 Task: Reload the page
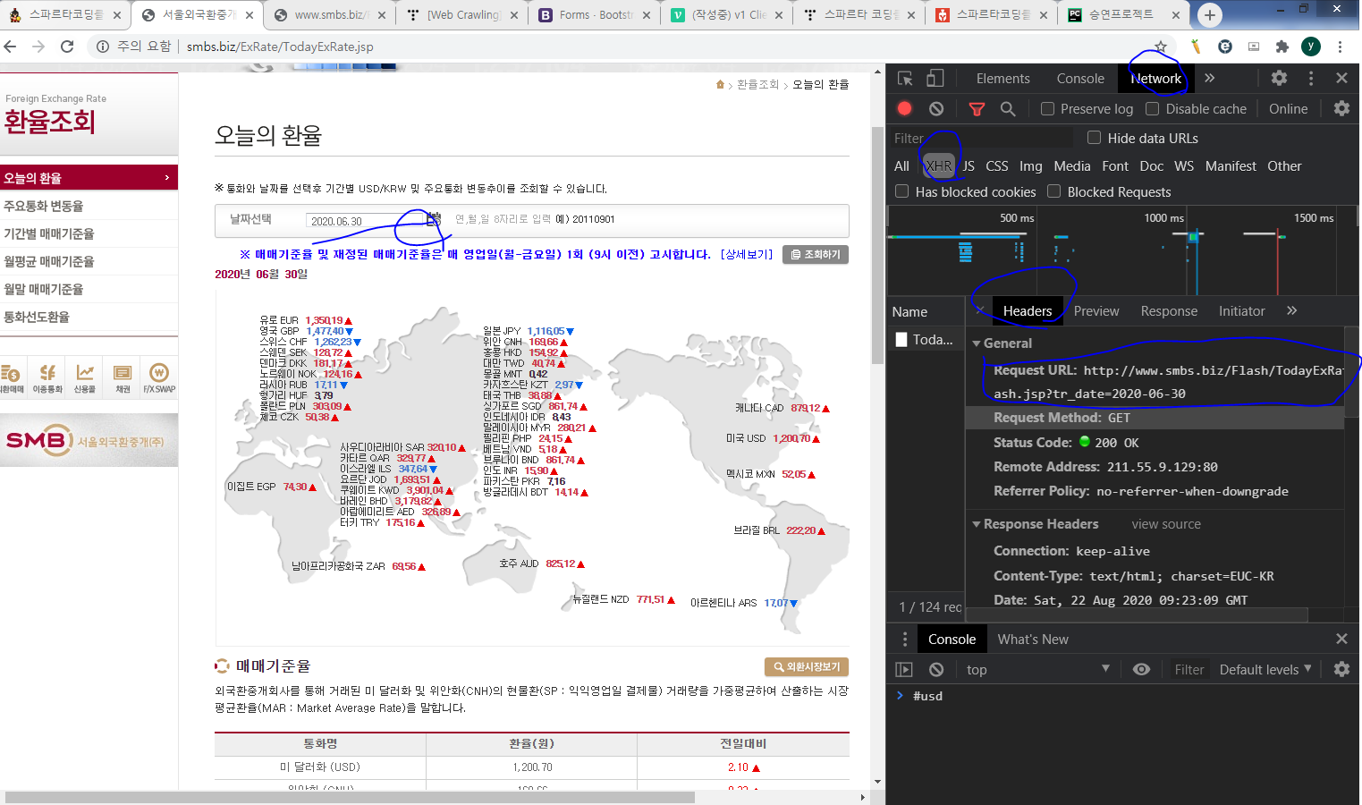[x=67, y=47]
